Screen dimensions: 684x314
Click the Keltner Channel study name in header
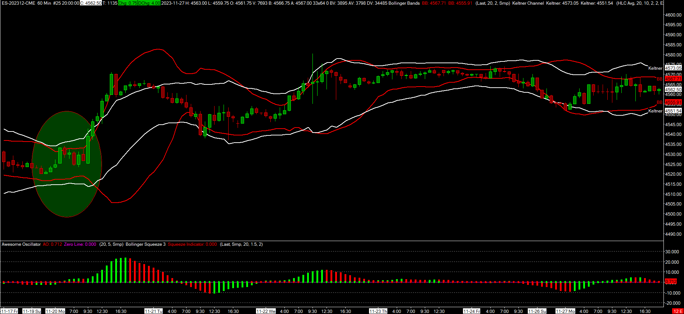(x=528, y=3)
